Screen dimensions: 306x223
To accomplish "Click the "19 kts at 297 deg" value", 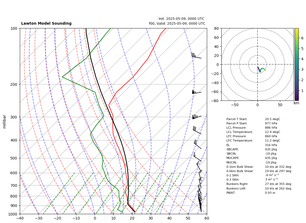I will [278, 171].
